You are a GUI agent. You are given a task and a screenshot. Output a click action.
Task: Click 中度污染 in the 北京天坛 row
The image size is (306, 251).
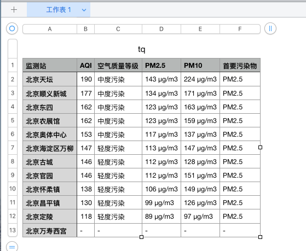click(118, 79)
